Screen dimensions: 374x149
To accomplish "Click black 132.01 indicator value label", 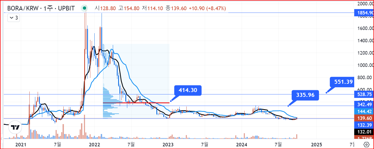I will [x=364, y=132].
